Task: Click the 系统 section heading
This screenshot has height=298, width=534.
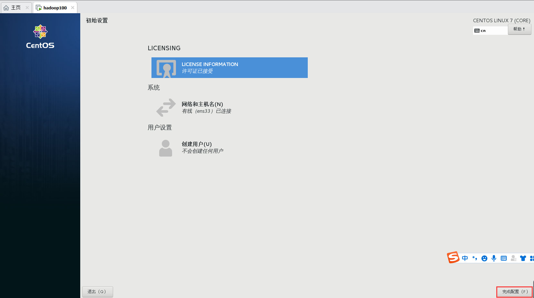Action: (154, 88)
